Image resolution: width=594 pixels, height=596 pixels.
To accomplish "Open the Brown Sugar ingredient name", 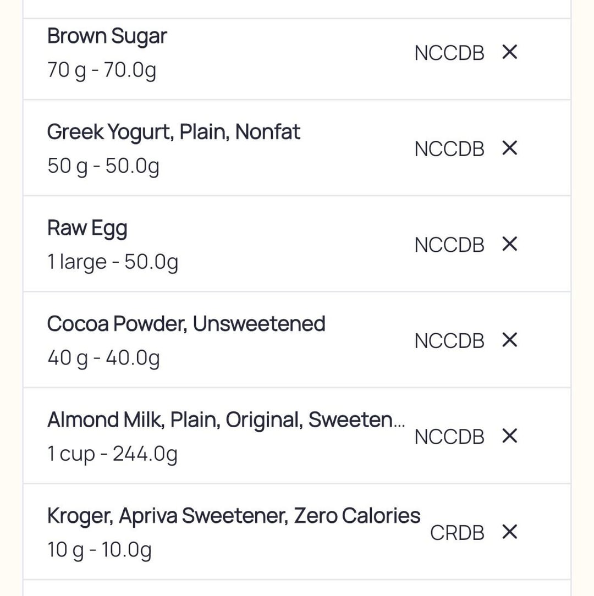I will click(x=107, y=36).
